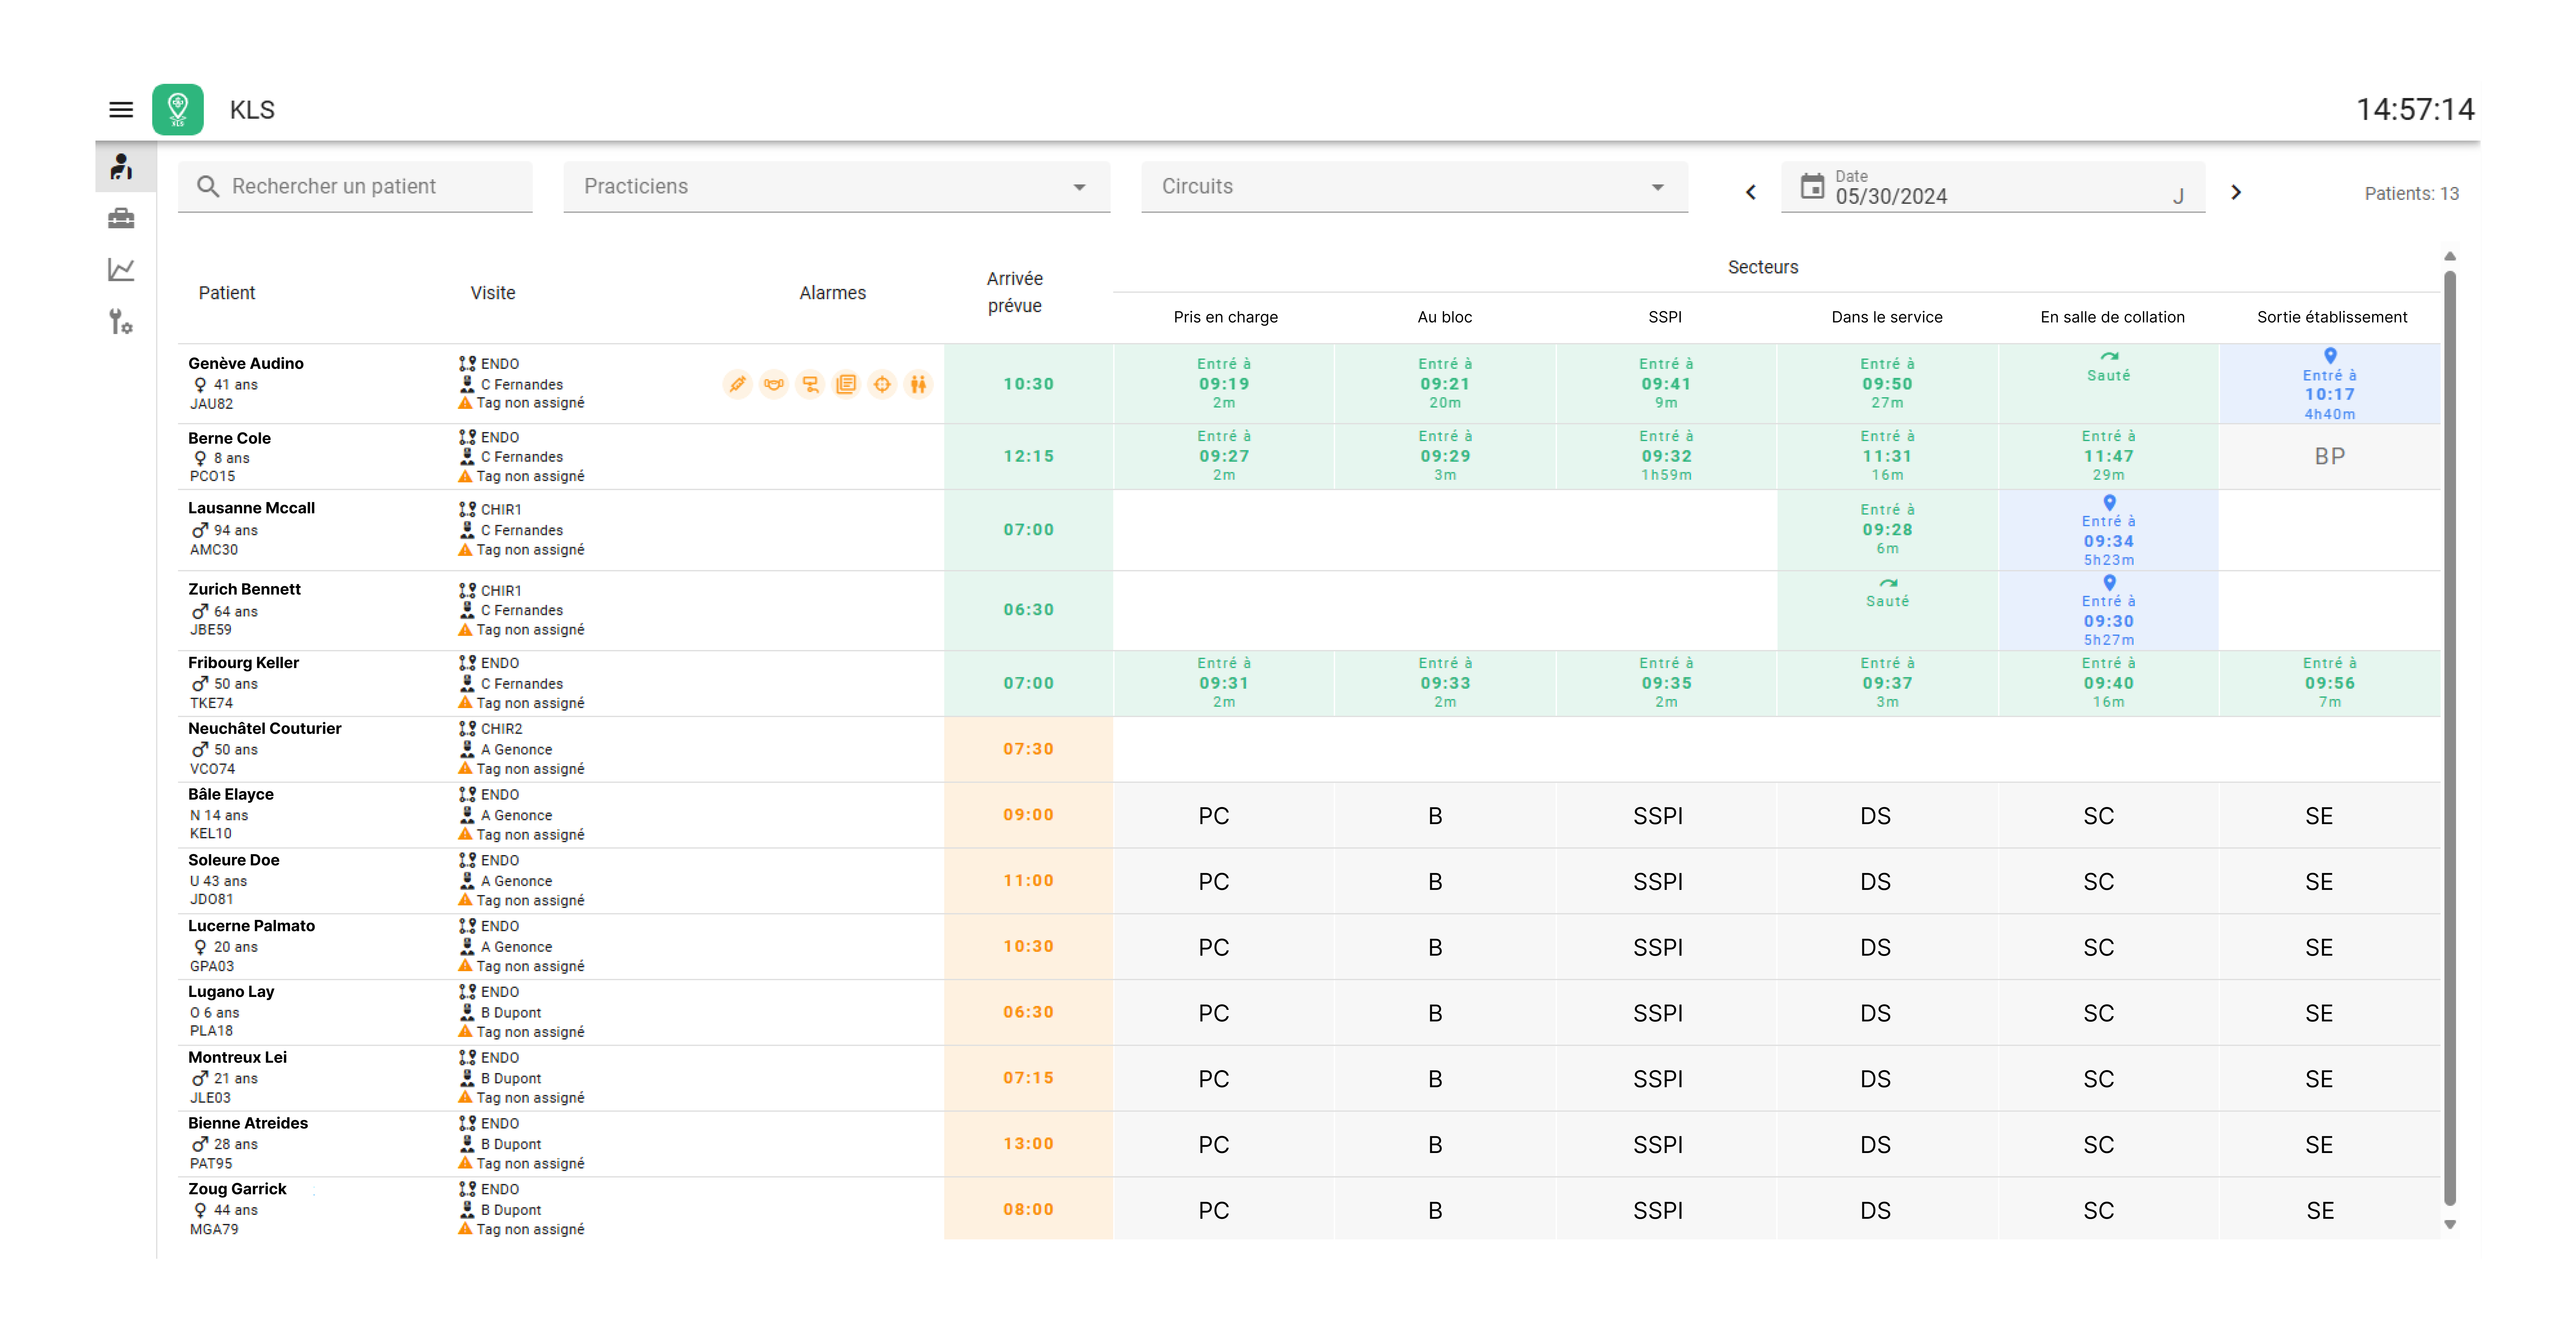
Task: Go to next day with right chevron
Action: pos(2236,192)
